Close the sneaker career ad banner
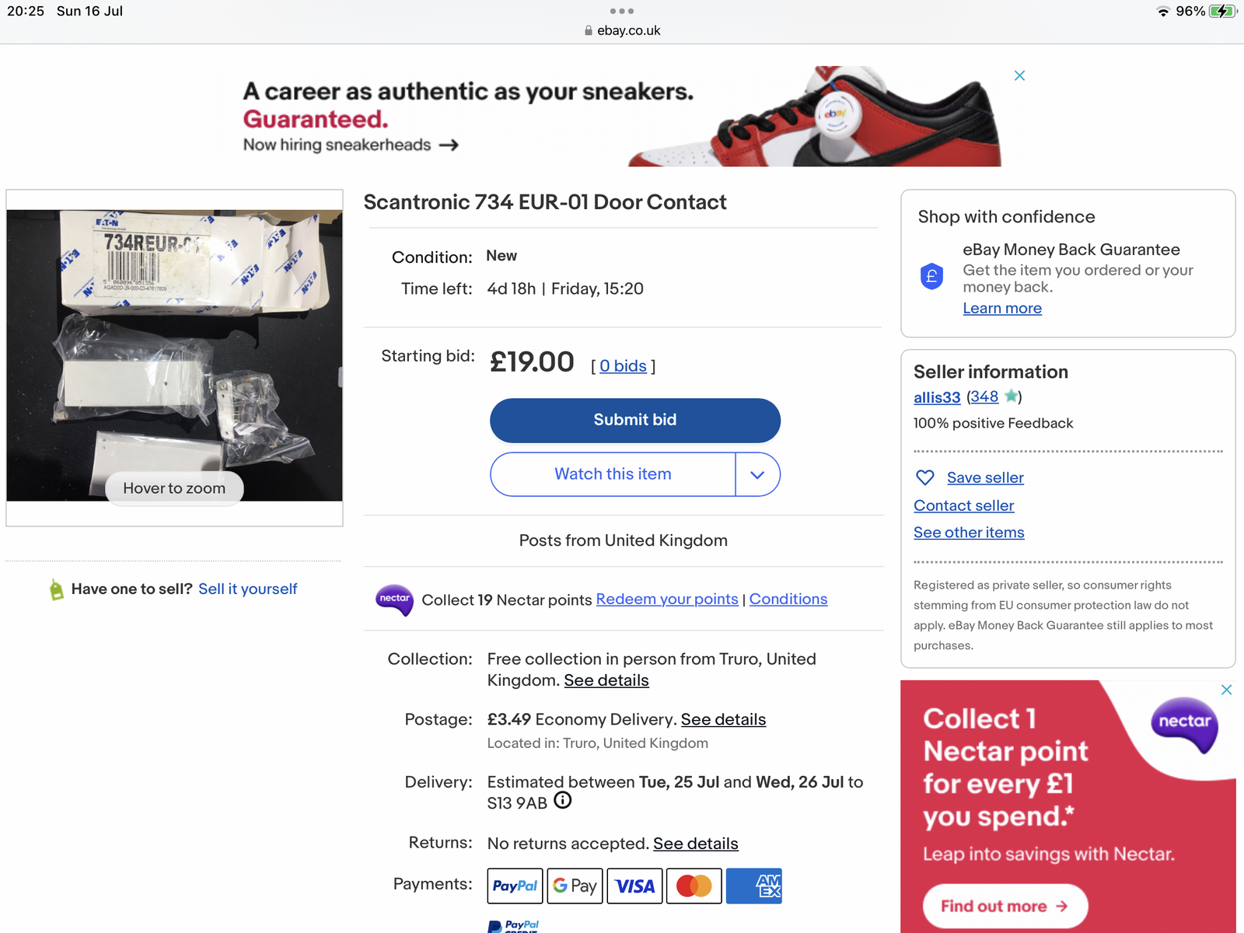 [1019, 75]
